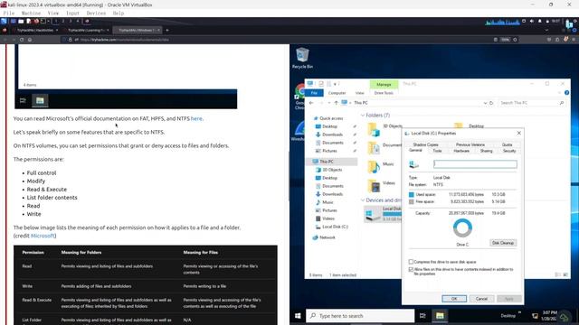The height and width of the screenshot is (325, 579).
Task: Open address bar history dropdown in Explorer
Action: click(x=485, y=103)
